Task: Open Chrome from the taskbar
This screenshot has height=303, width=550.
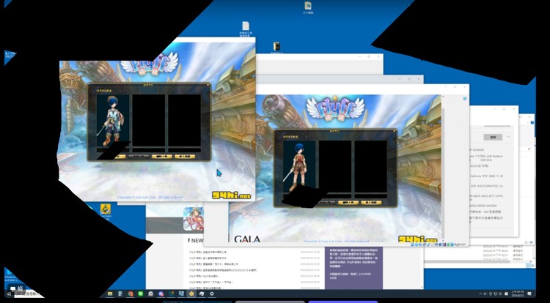Action: point(131,293)
